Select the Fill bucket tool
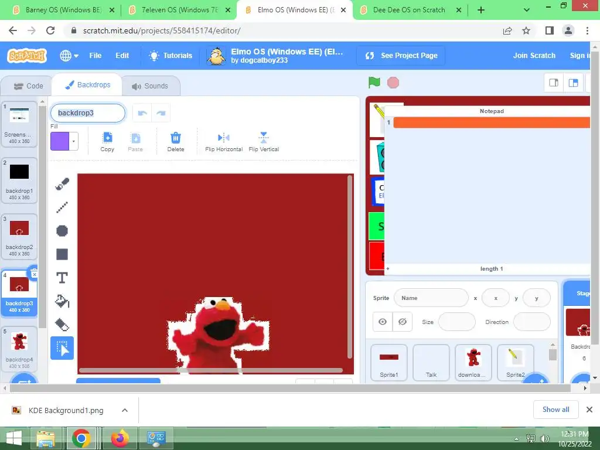 tap(62, 302)
